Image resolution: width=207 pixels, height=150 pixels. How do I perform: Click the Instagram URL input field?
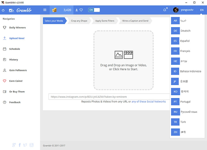[x=109, y=97]
